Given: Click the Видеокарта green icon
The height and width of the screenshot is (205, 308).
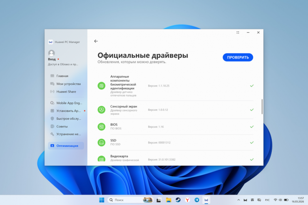Looking at the screenshot, I should 101,159.
